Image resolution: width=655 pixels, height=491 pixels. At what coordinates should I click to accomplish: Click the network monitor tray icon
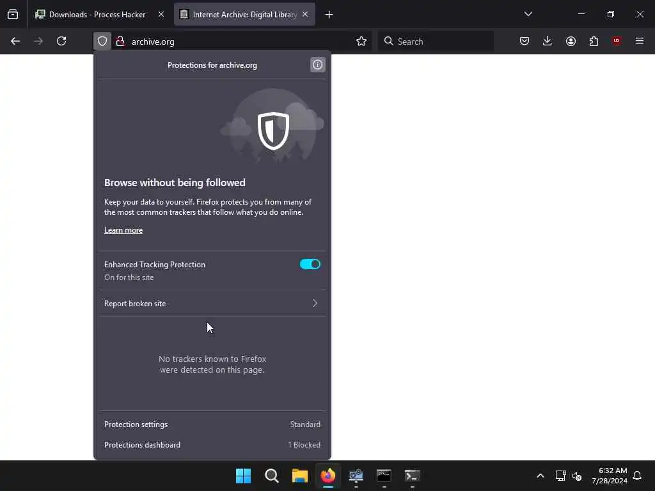[560, 476]
